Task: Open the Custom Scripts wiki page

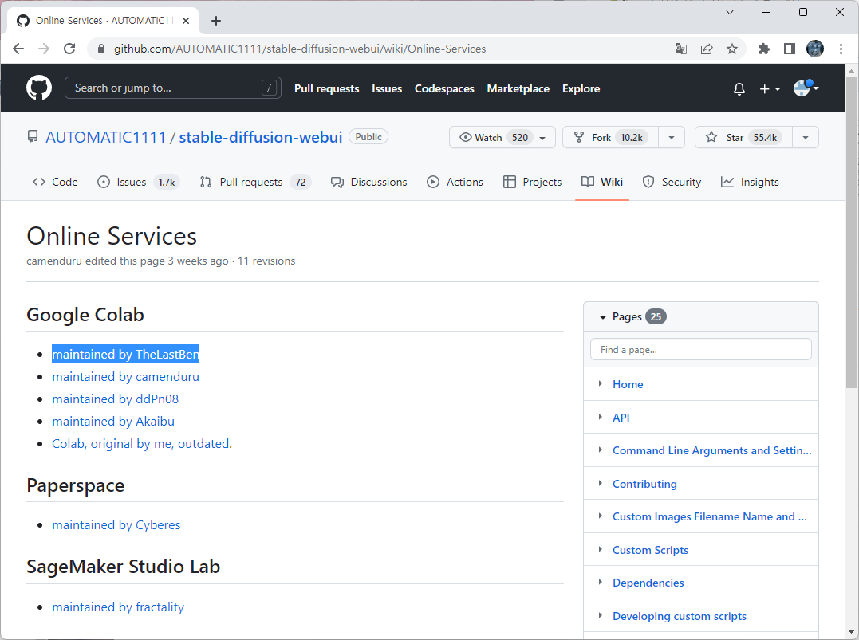Action: pos(650,550)
